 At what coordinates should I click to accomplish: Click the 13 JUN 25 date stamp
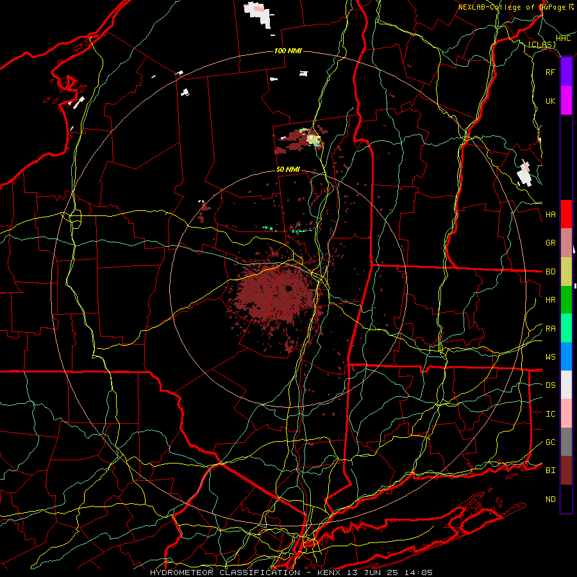pyautogui.click(x=372, y=573)
